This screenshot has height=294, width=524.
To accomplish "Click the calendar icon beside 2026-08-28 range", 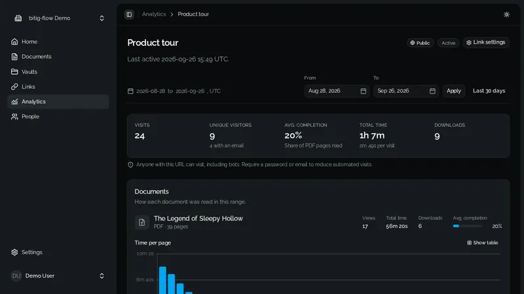I will pyautogui.click(x=130, y=91).
